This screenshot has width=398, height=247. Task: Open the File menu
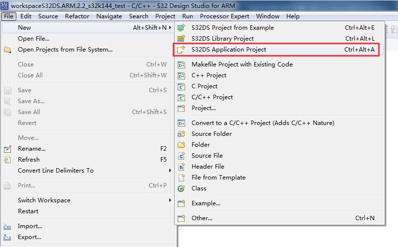[x=8, y=16]
